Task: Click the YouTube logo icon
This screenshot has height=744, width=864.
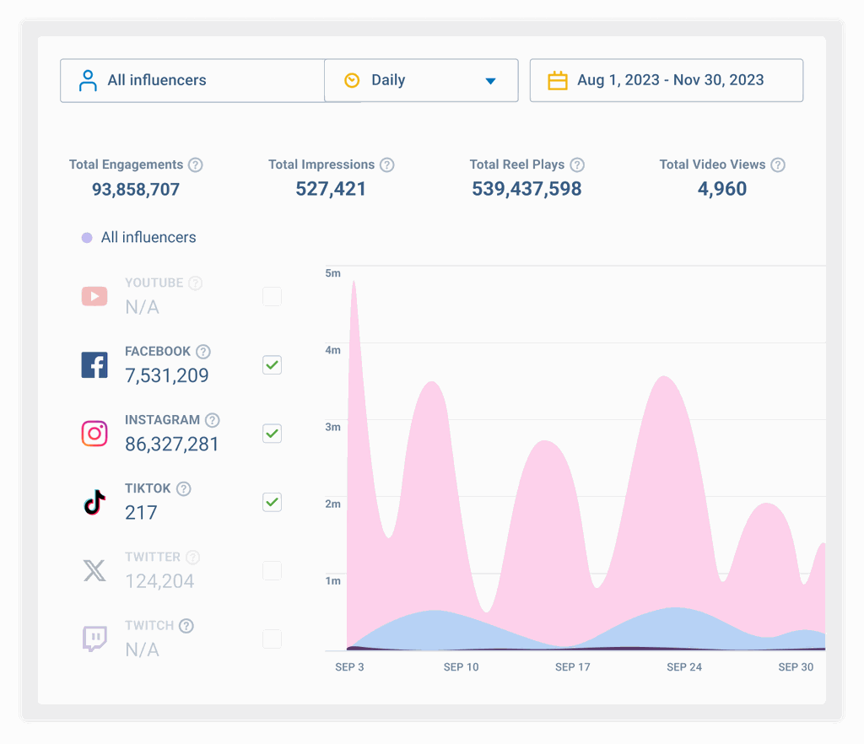Action: point(94,296)
